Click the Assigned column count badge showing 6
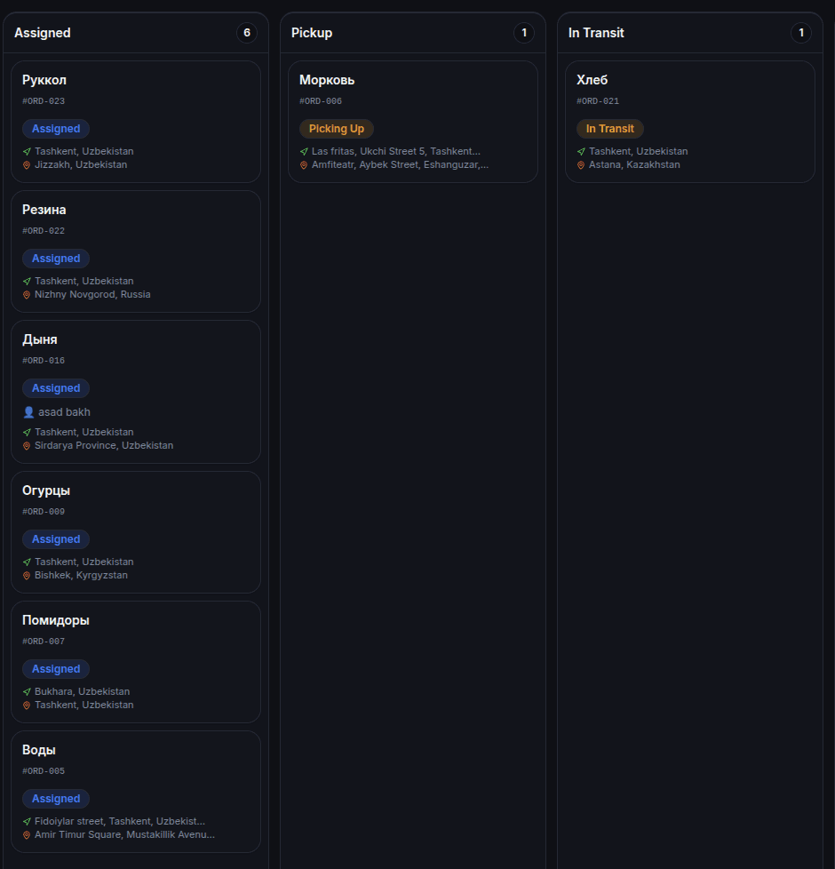Image resolution: width=835 pixels, height=869 pixels. (247, 33)
